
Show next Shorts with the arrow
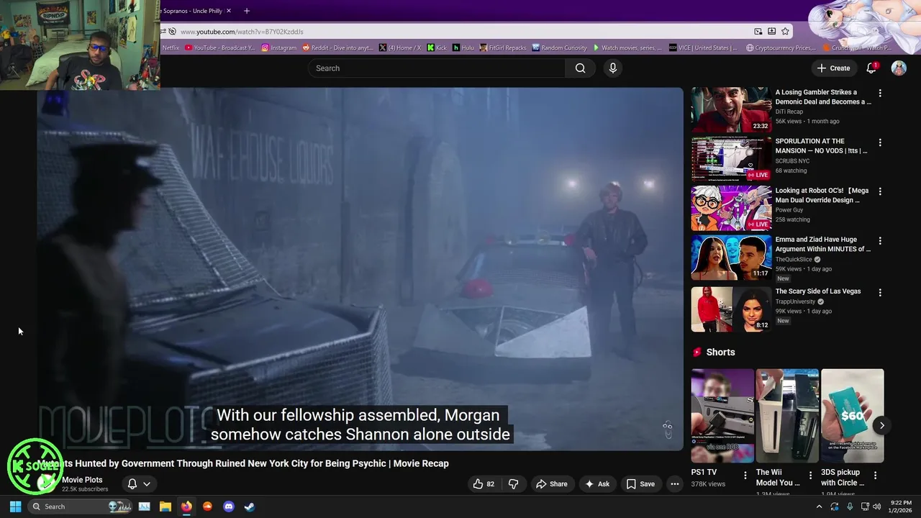[881, 425]
